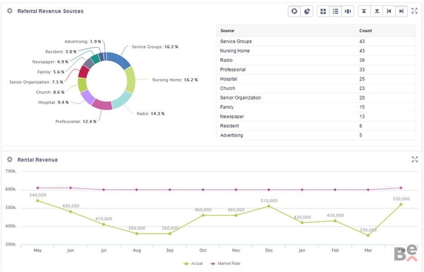The image size is (424, 272).
Task: Select the list layout icon
Action: (x=336, y=11)
